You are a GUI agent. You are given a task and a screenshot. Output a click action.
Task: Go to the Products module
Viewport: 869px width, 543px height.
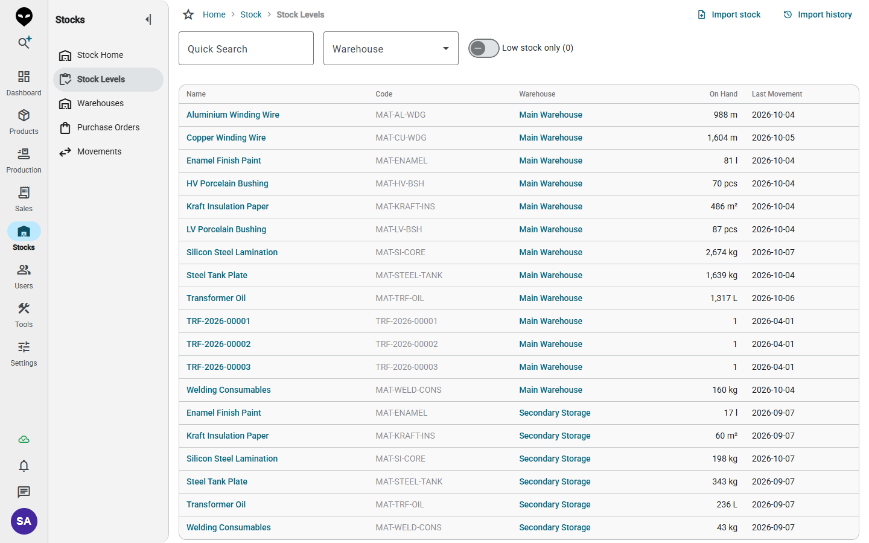click(x=24, y=122)
